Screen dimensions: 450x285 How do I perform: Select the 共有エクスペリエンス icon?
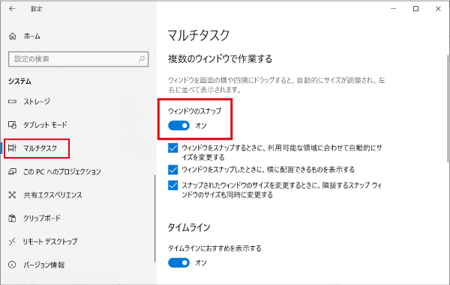coord(12,195)
